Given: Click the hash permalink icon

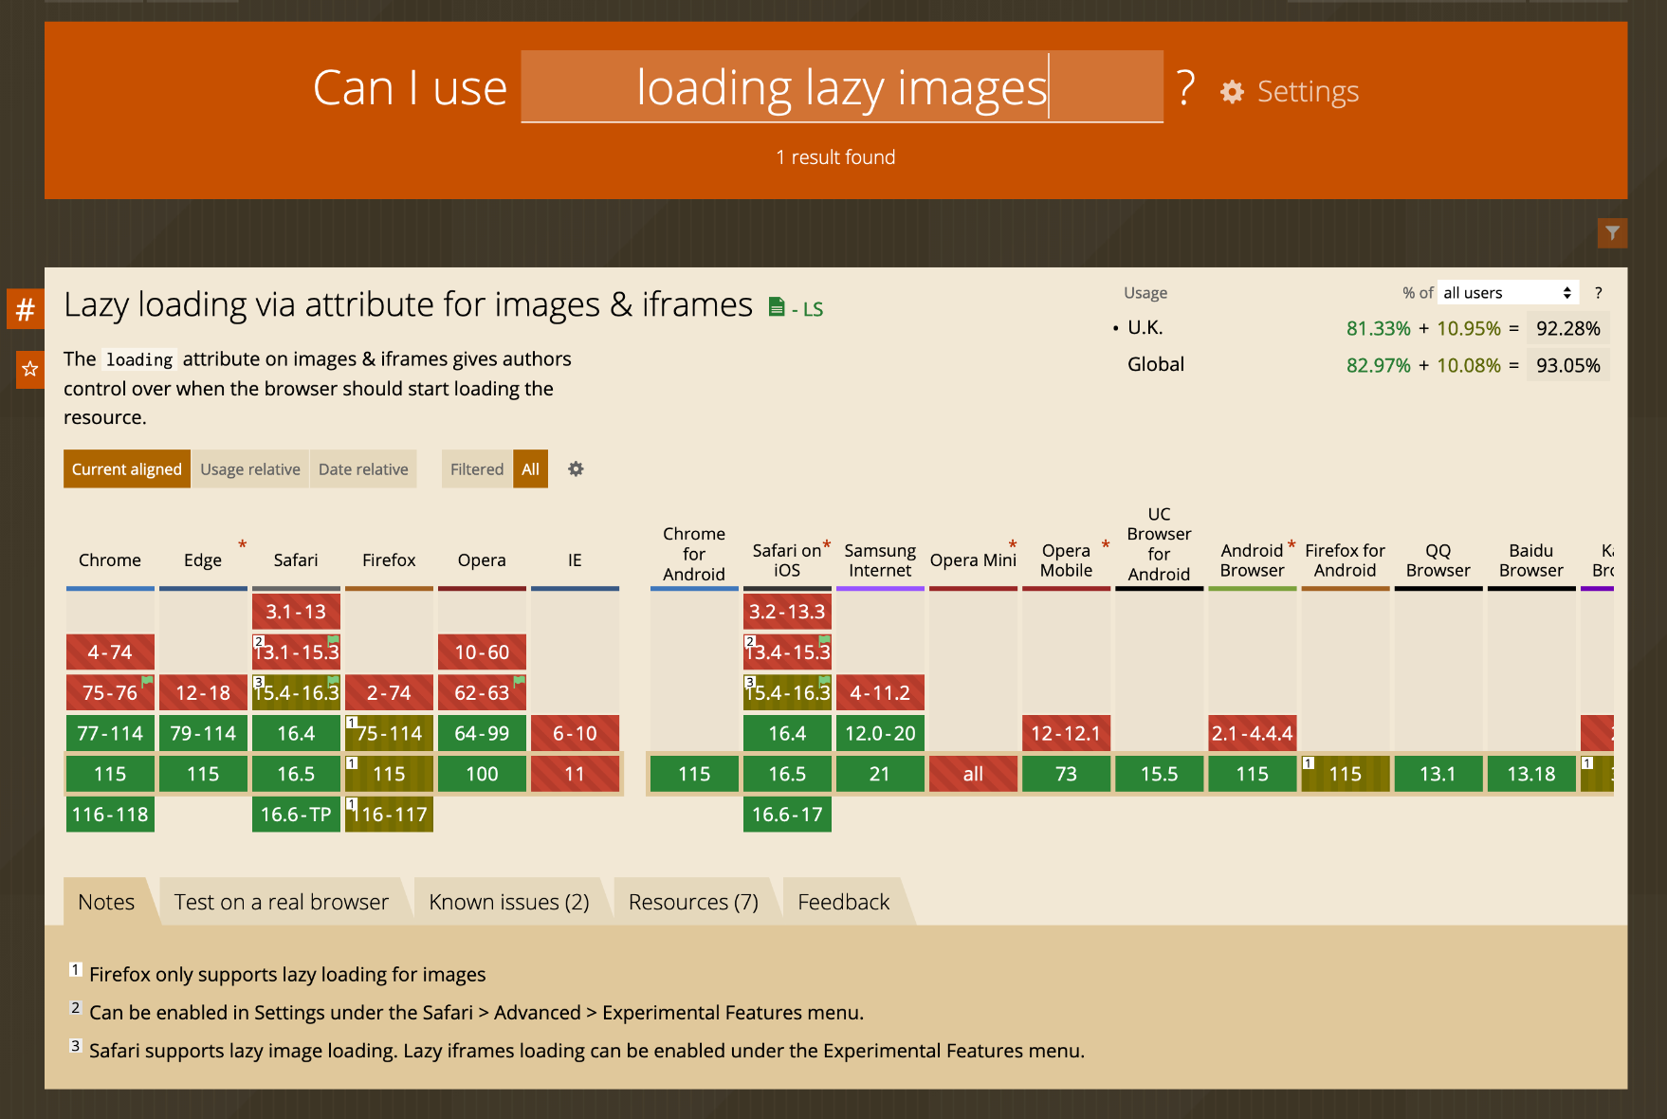Looking at the screenshot, I should point(26,308).
